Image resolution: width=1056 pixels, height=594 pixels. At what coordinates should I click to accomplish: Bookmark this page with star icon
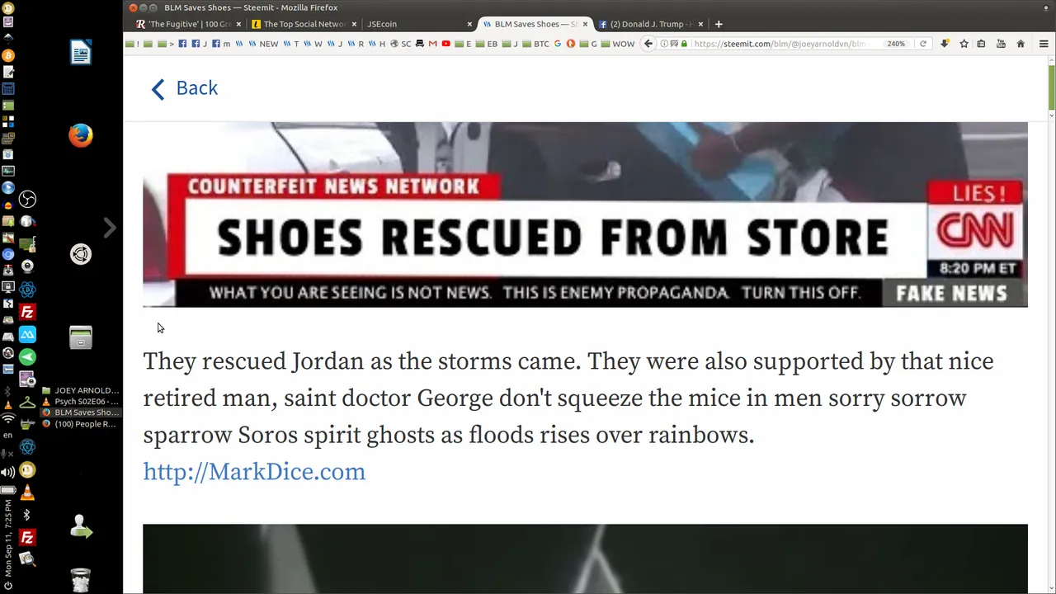click(x=964, y=44)
